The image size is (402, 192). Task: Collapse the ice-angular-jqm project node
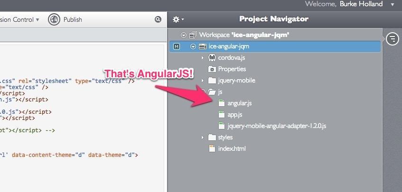(193, 46)
